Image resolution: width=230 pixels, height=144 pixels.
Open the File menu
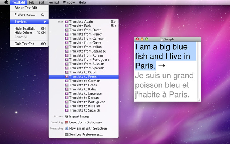(32, 3)
